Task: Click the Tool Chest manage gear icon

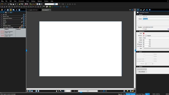Action: tap(11, 12)
